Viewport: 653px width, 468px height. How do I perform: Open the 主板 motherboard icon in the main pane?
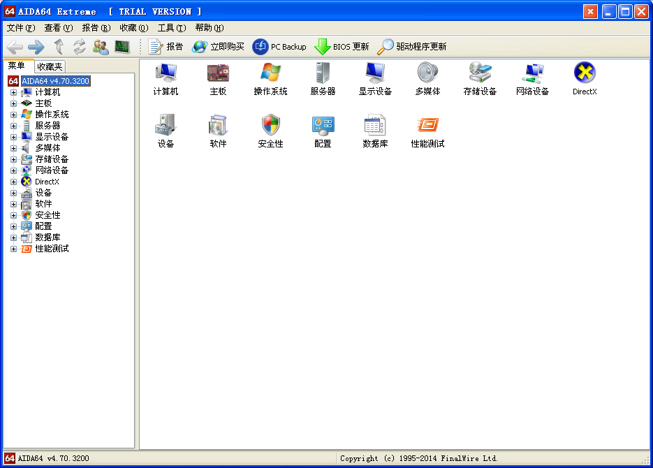pyautogui.click(x=218, y=79)
